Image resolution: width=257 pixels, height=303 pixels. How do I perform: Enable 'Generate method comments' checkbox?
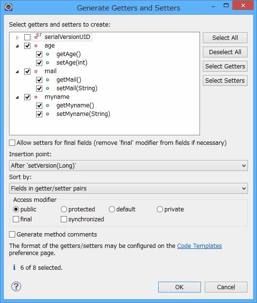point(12,235)
